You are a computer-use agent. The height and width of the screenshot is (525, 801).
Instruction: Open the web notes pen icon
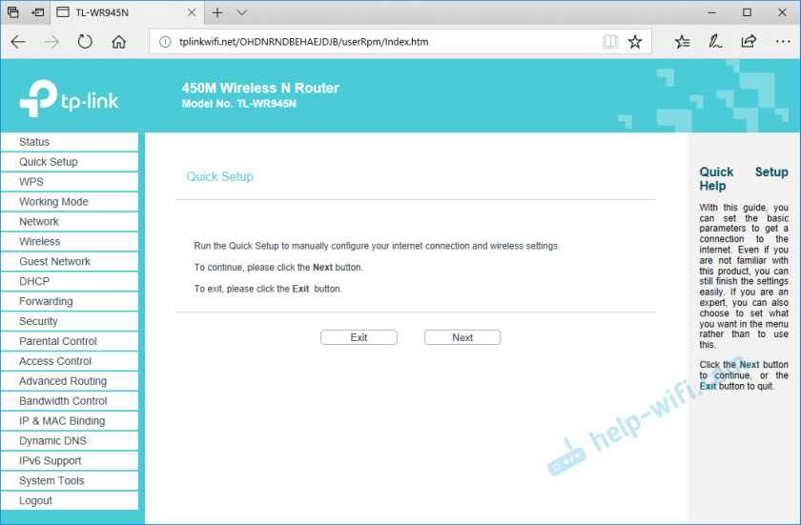[x=715, y=42]
